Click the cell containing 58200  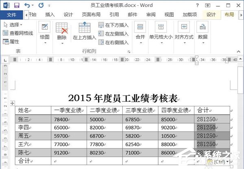[x=140, y=136]
